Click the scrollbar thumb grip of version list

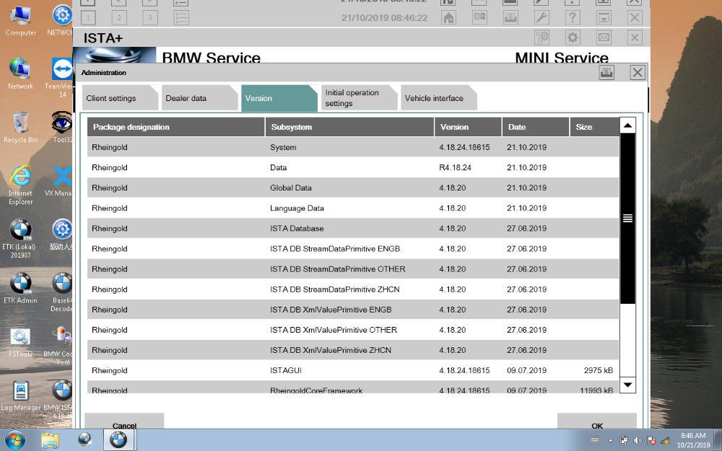[x=627, y=218]
